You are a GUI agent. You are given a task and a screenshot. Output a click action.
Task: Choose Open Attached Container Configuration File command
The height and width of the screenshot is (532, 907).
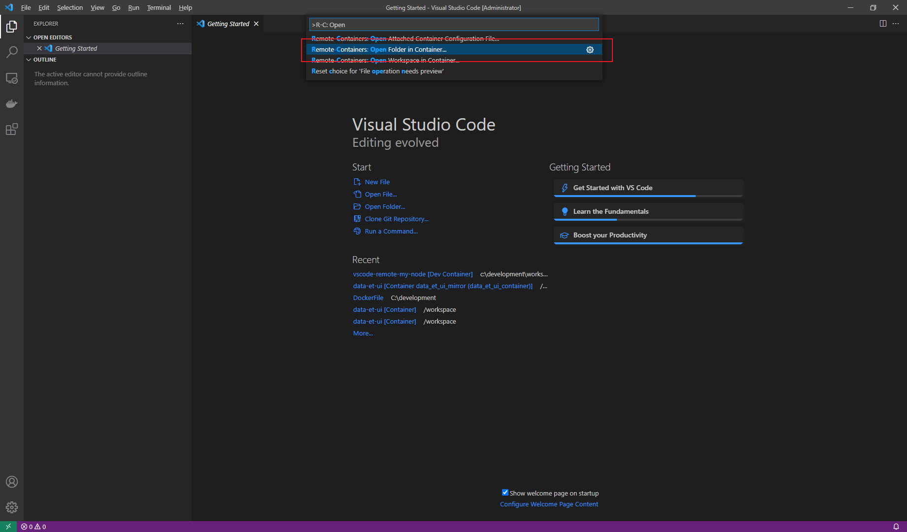click(454, 38)
